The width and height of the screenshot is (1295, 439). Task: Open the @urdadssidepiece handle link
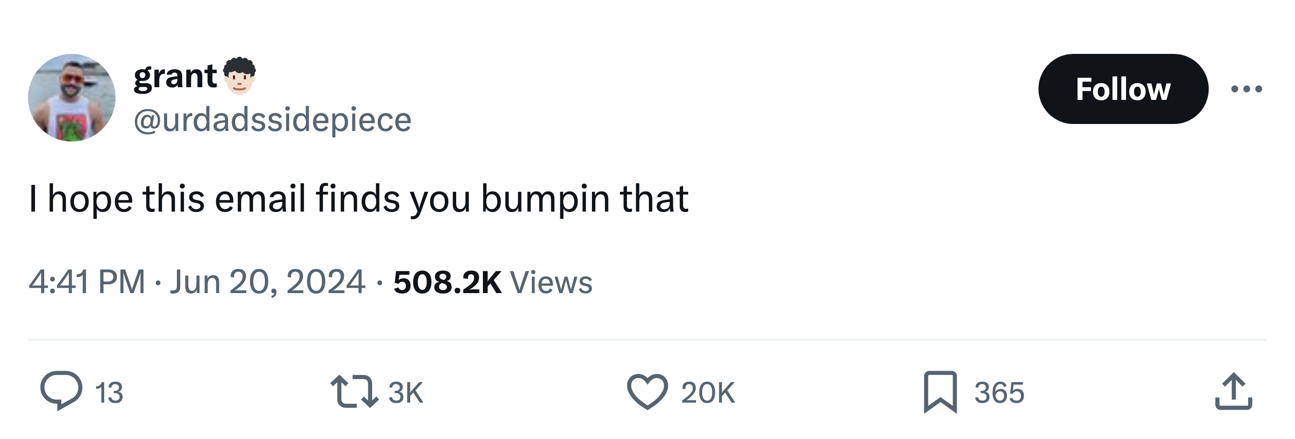(272, 120)
